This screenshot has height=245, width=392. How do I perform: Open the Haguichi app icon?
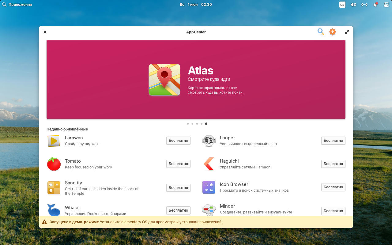pyautogui.click(x=209, y=164)
